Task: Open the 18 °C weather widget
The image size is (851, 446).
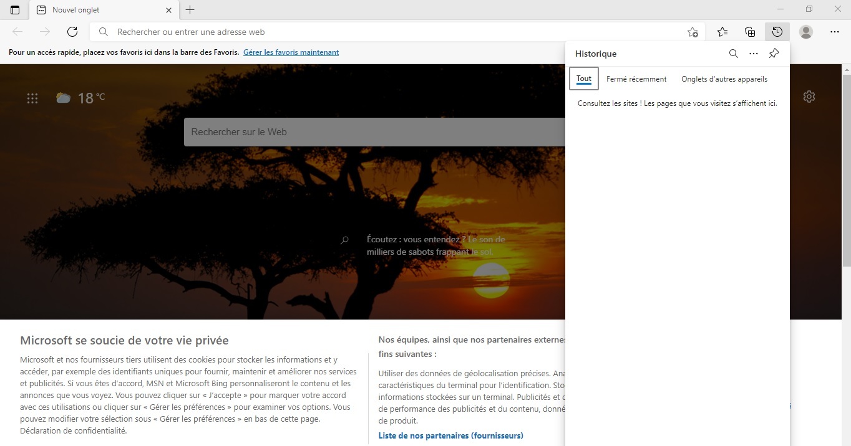Action: (80, 98)
